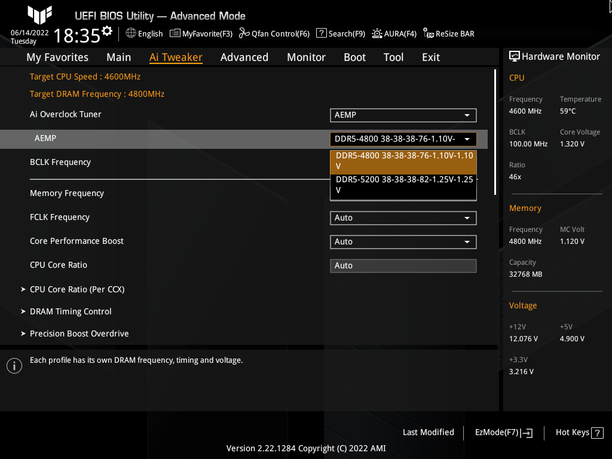The height and width of the screenshot is (459, 612).
Task: Go to Monitor tab
Action: coord(307,57)
